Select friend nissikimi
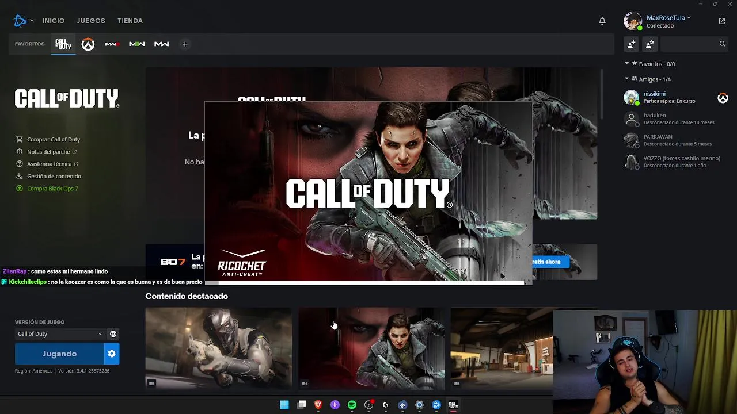Image resolution: width=737 pixels, height=414 pixels. point(677,98)
